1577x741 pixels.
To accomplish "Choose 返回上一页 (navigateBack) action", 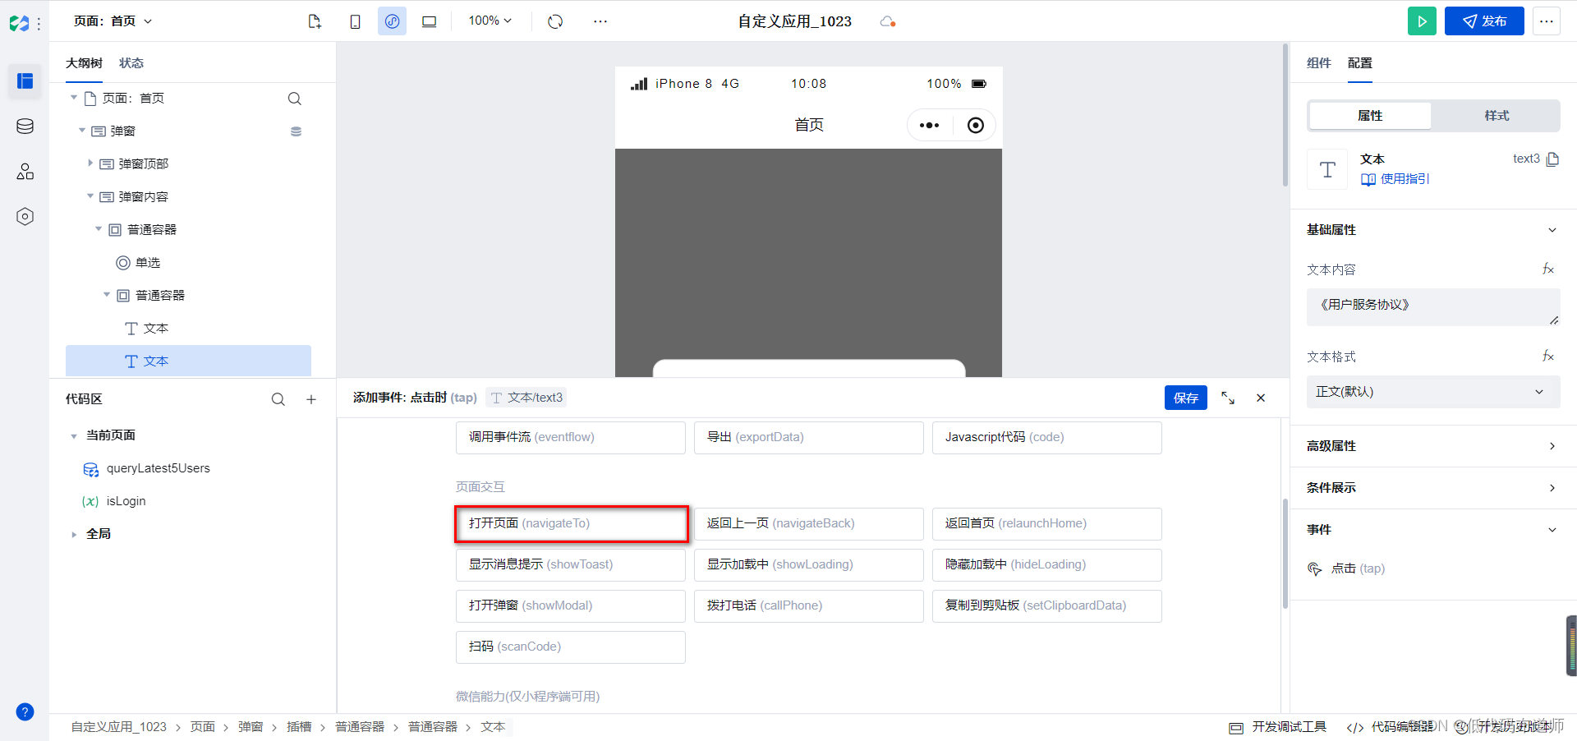I will [x=809, y=524].
